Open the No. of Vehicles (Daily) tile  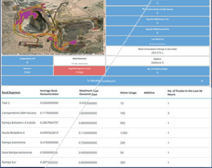click(x=158, y=71)
